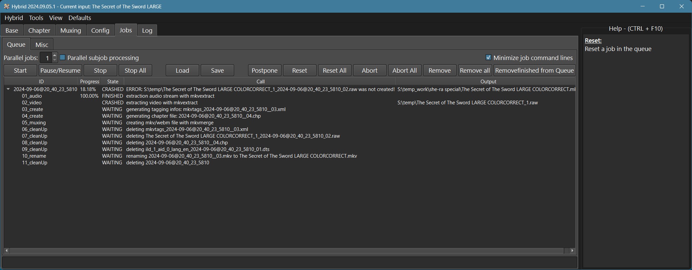Click the Hybrid app icon in title bar
Image resolution: width=692 pixels, height=270 pixels.
pyautogui.click(x=6, y=6)
